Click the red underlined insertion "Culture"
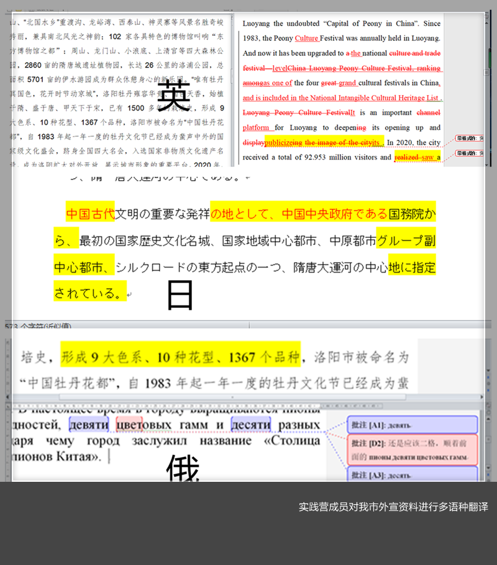Viewport: 497px width, 565px height. coord(306,38)
